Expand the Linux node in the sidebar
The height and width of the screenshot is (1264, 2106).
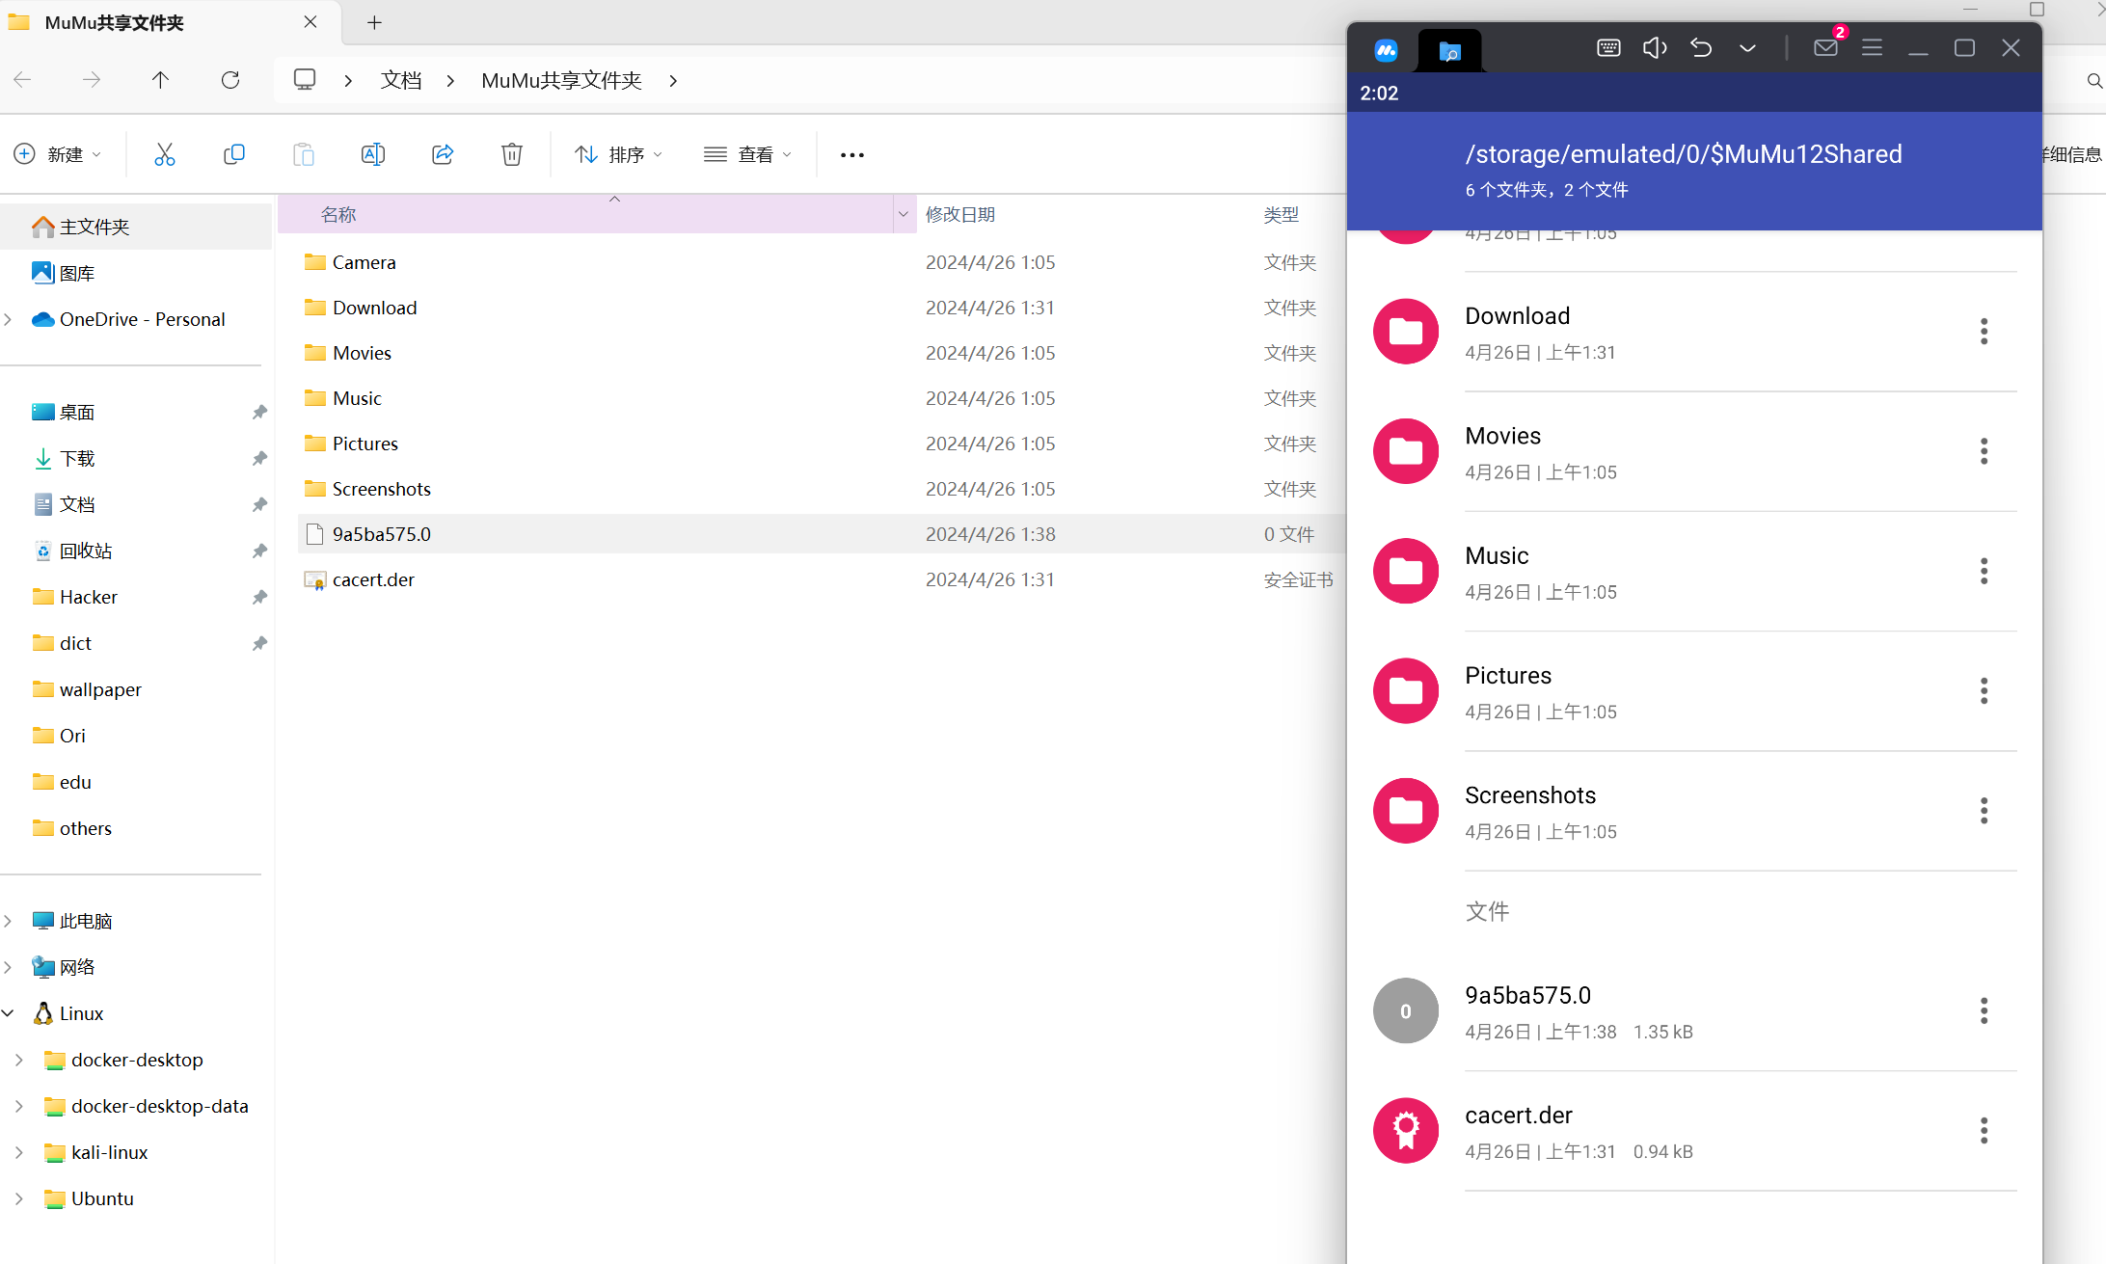(x=9, y=1012)
